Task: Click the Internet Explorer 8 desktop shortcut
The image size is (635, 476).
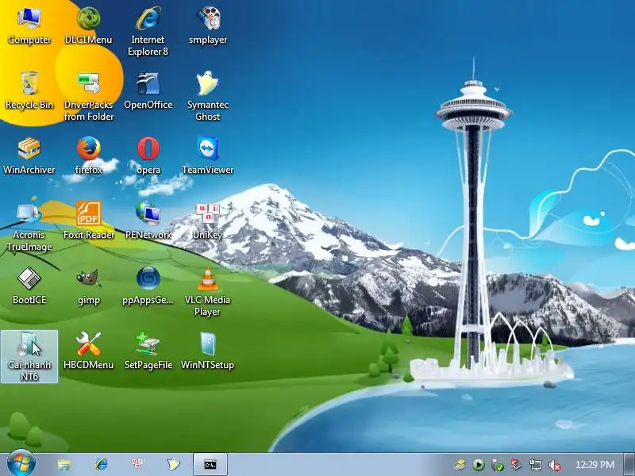Action: coord(148,31)
